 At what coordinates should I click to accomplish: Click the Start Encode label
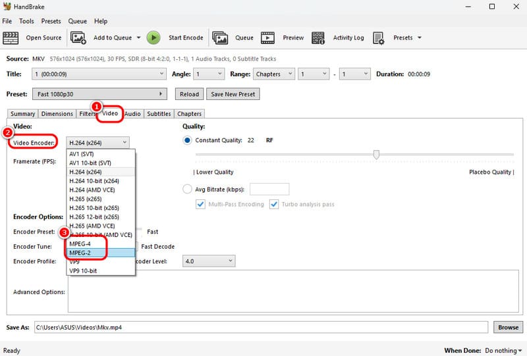point(186,38)
